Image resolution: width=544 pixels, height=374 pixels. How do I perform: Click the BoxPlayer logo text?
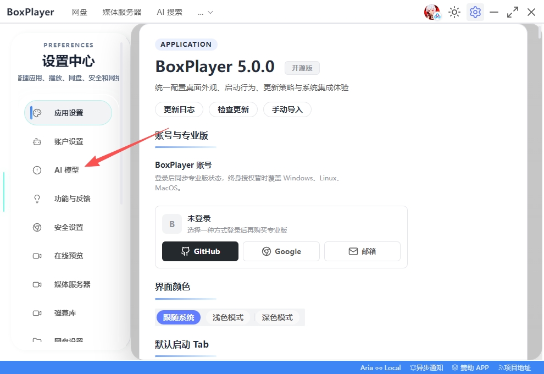31,12
